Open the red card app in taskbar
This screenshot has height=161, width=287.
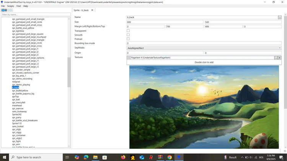[x=151, y=157]
